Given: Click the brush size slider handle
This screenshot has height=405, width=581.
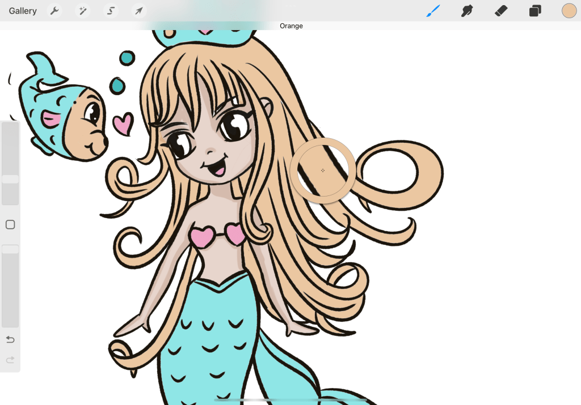Looking at the screenshot, I should click(x=10, y=179).
